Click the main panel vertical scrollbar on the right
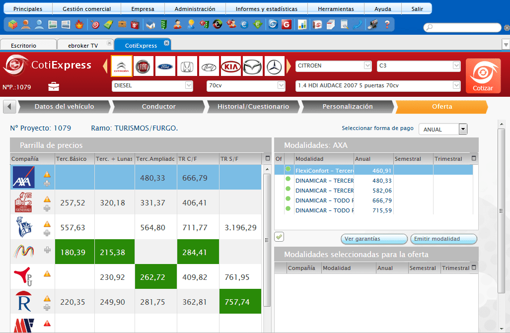Image resolution: width=510 pixels, height=333 pixels. click(x=501, y=211)
